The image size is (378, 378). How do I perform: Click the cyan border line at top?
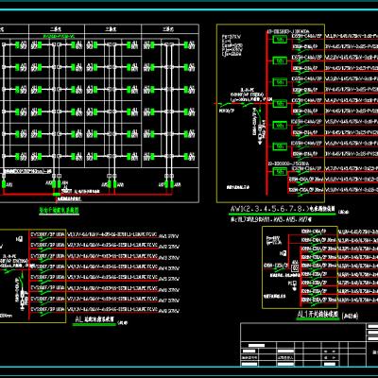(189, 9)
